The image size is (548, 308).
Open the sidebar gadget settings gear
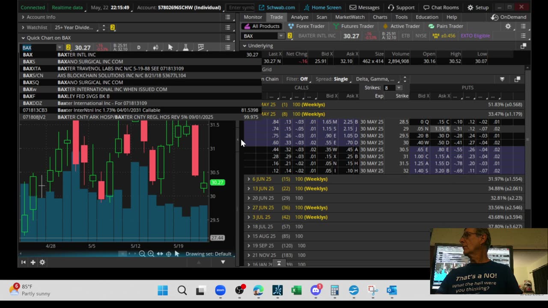[x=42, y=262]
